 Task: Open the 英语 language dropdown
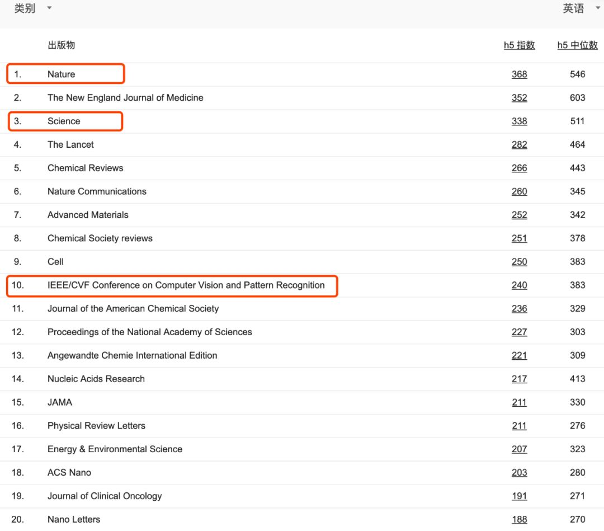(x=581, y=8)
